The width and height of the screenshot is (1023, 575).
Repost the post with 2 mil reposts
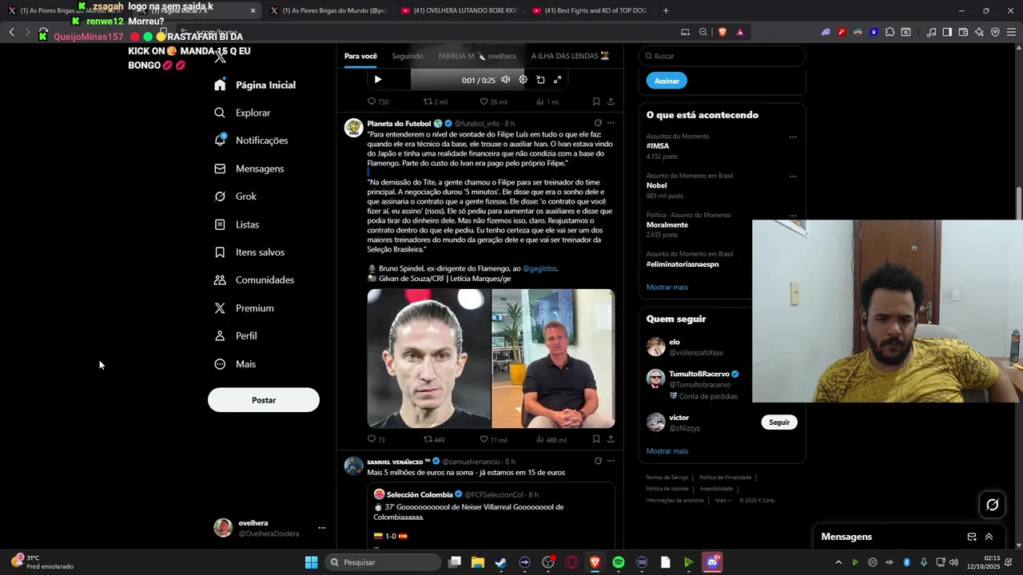tap(435, 101)
